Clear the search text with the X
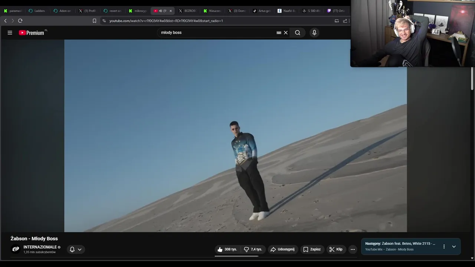Image resolution: width=475 pixels, height=267 pixels. pyautogui.click(x=286, y=33)
